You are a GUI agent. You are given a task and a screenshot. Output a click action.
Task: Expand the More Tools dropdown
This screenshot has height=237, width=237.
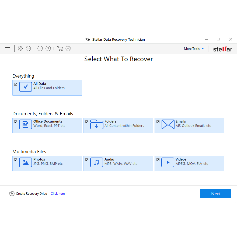click(194, 49)
